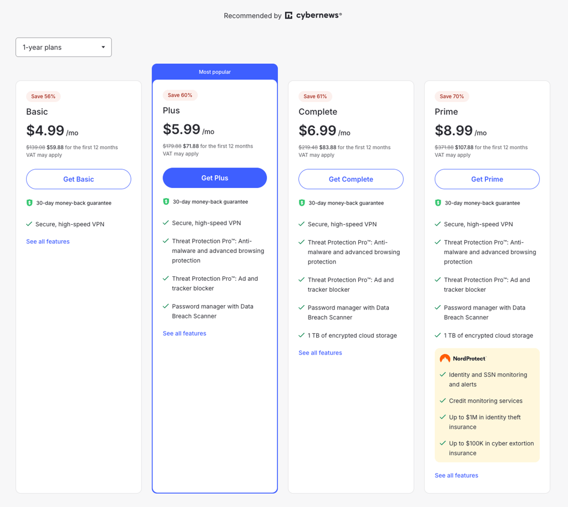Click checkmark beside Prime's Ad and tracker blocker
568x507 pixels.
[438, 280]
